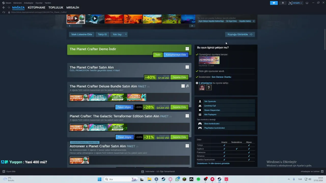Click the family sharing icon
The height and width of the screenshot is (183, 326).
(x=200, y=114)
